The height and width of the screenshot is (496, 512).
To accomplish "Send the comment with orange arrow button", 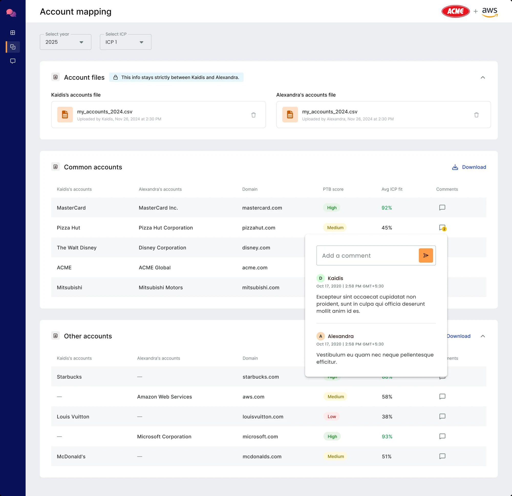I will [x=425, y=255].
